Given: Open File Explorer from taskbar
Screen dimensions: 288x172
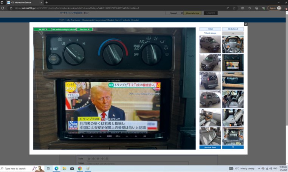Looking at the screenshot, I should tap(64, 169).
